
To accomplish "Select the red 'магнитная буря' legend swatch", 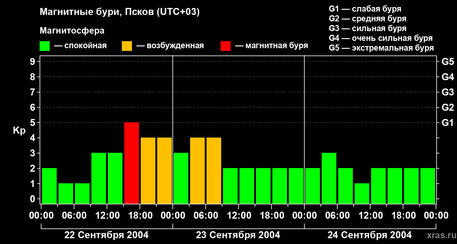I will click(226, 46).
